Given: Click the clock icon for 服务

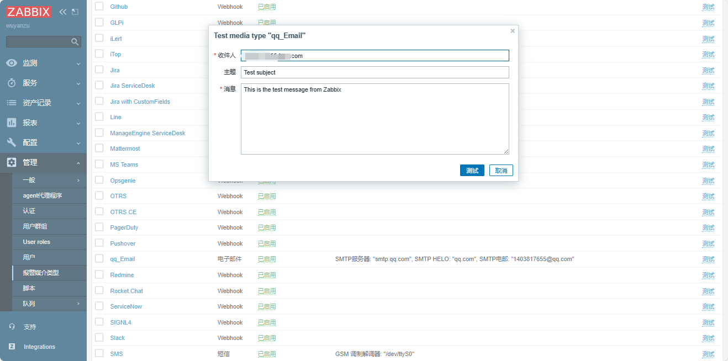Looking at the screenshot, I should point(12,83).
